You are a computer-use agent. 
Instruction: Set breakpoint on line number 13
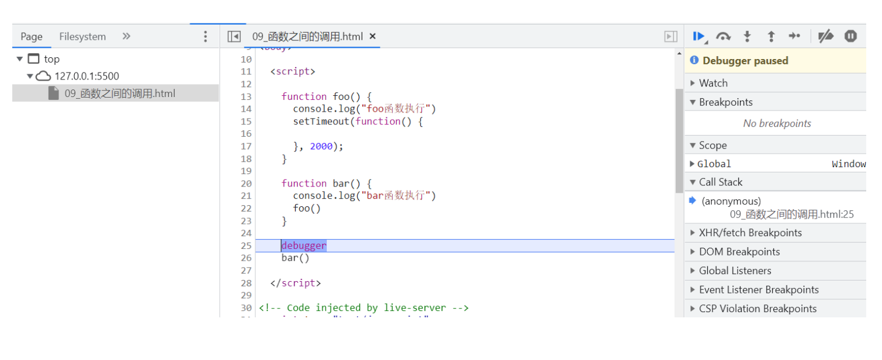pos(246,96)
